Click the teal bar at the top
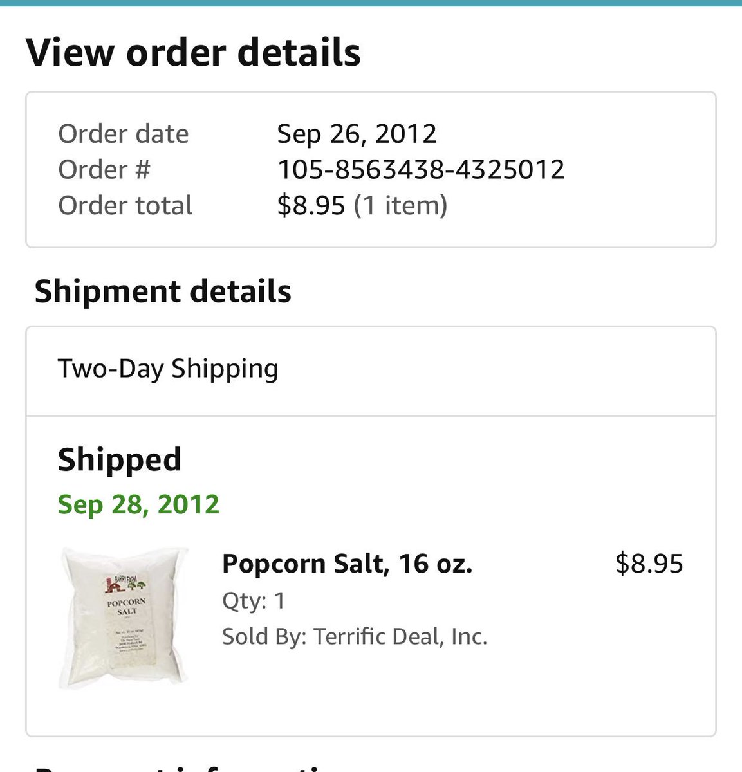 (371, 3)
